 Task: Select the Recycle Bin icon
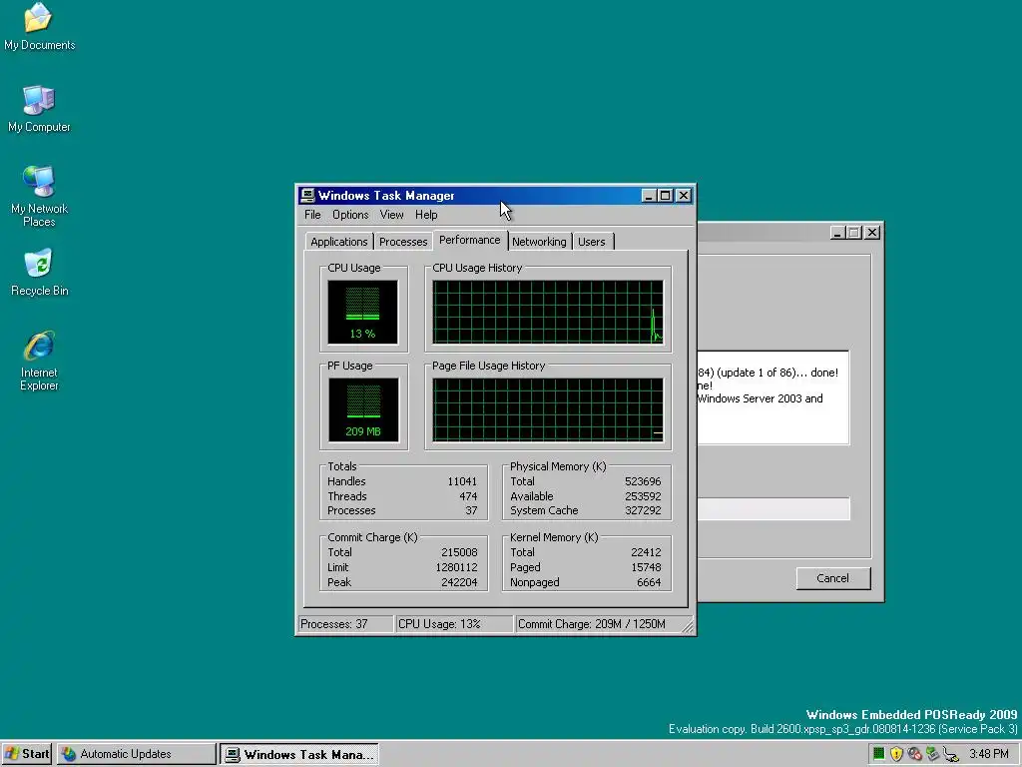(x=39, y=273)
